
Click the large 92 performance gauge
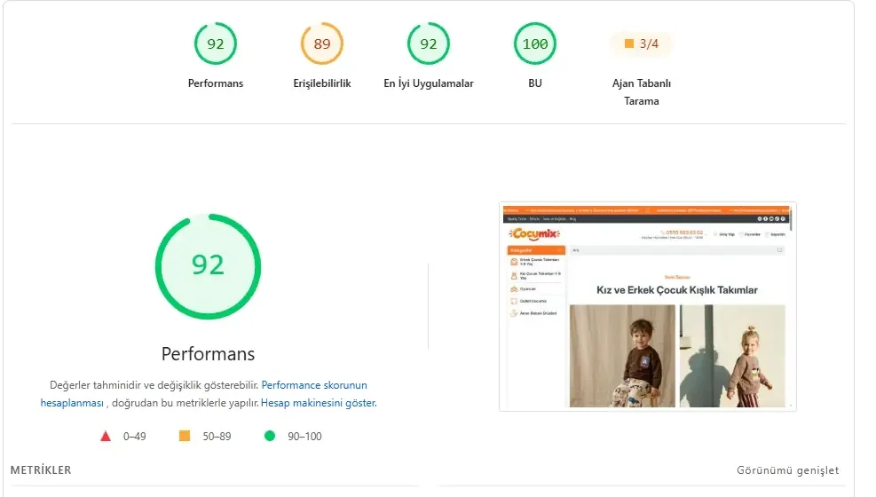click(208, 266)
